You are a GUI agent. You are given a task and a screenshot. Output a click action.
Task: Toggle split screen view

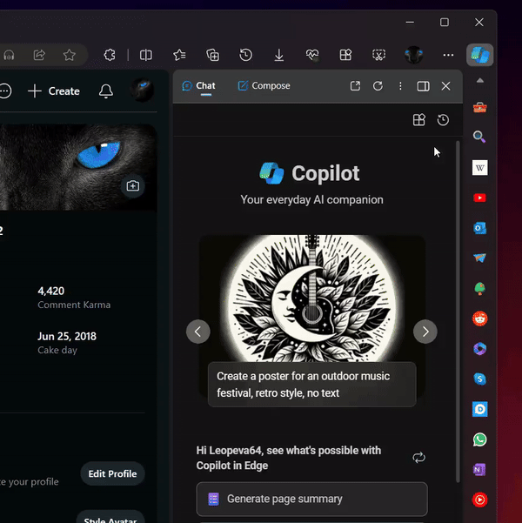(146, 55)
